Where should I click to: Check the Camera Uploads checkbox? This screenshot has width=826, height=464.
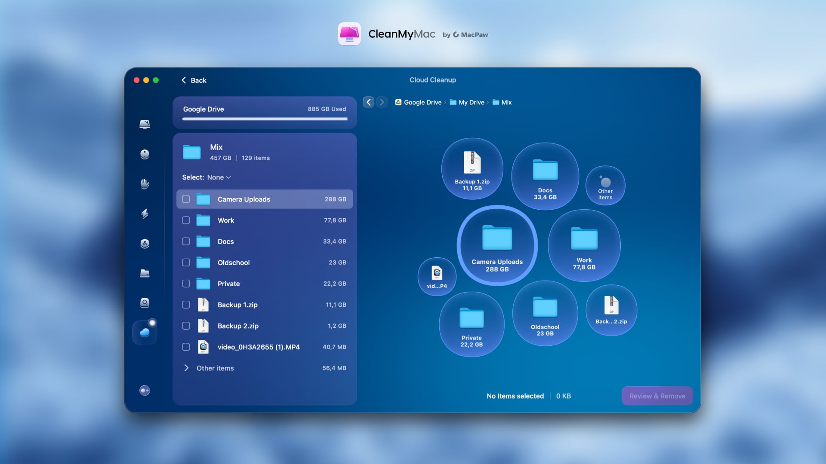pyautogui.click(x=186, y=199)
